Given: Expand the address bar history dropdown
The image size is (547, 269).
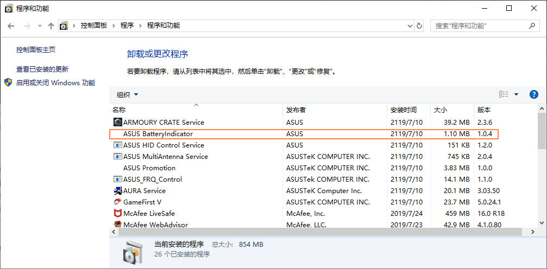Looking at the screenshot, I should 410,26.
